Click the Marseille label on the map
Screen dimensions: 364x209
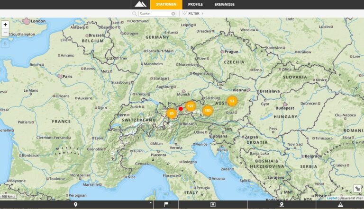pos(91,185)
